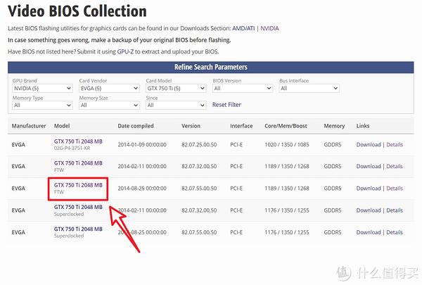The image size is (422, 285).
Task: Click the Core/Mem/Boost column header
Action: (x=286, y=126)
